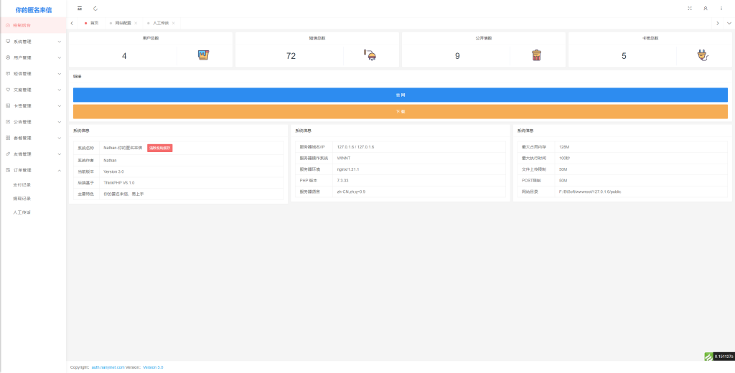This screenshot has height=373, width=735.
Task: Collapse the 订单管理 sidebar menu
Action: coord(32,170)
